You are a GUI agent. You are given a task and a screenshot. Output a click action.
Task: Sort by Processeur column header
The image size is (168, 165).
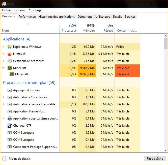pyautogui.click(x=69, y=28)
